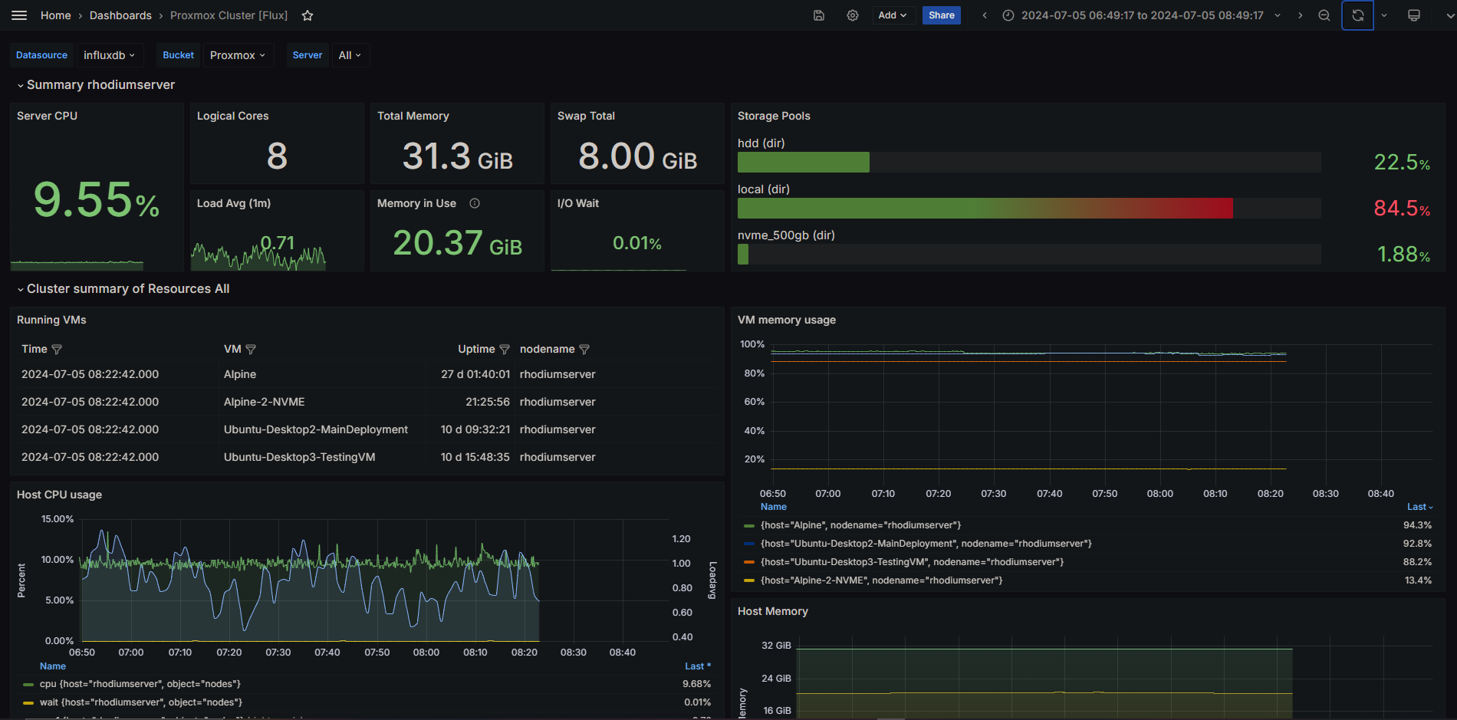Click the save dashboard icon
Viewport: 1457px width, 720px height.
coord(819,15)
